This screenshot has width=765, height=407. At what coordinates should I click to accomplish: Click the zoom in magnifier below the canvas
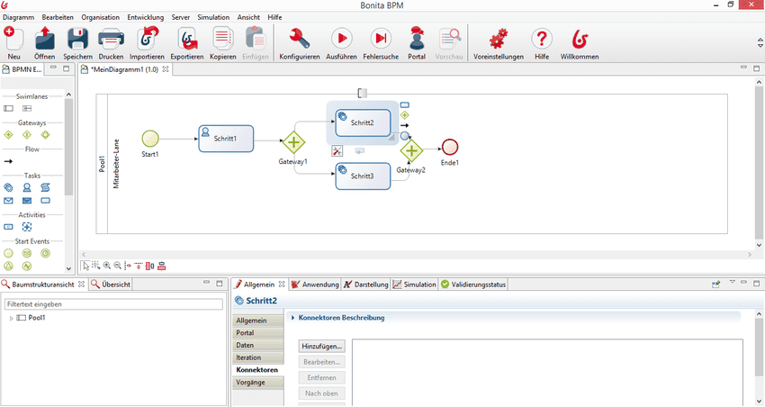point(107,266)
